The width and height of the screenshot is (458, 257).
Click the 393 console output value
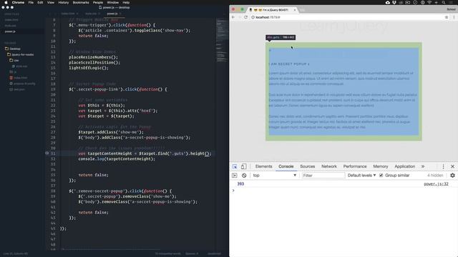240,184
